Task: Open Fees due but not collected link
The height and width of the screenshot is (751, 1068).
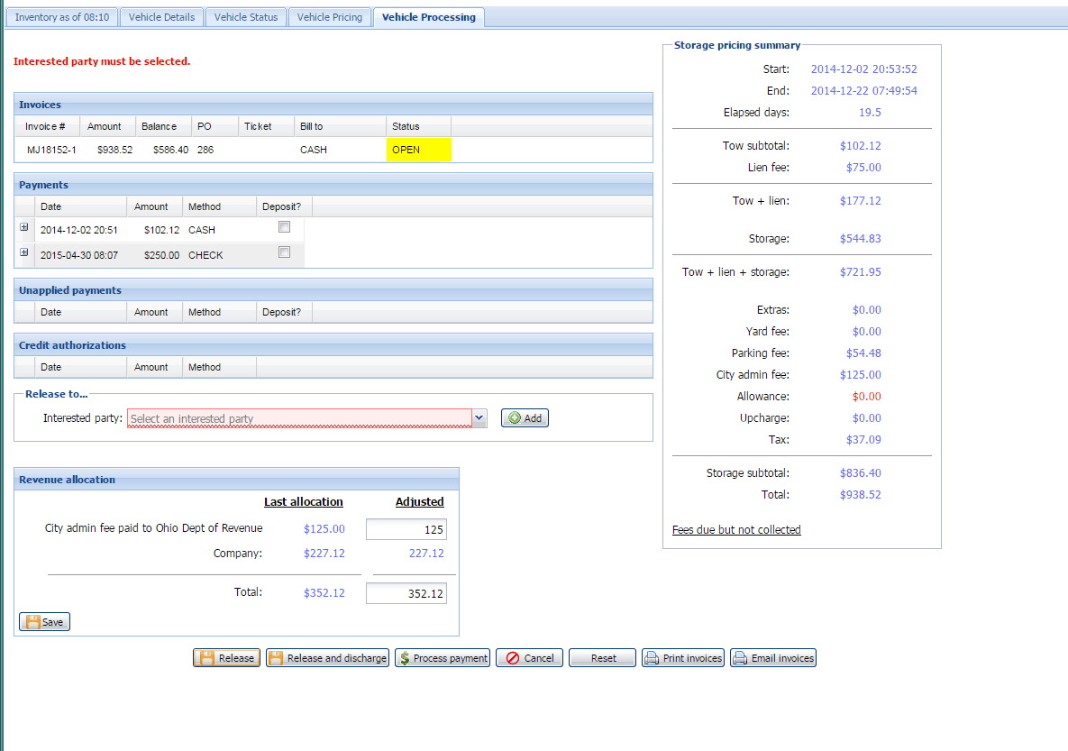Action: [736, 530]
